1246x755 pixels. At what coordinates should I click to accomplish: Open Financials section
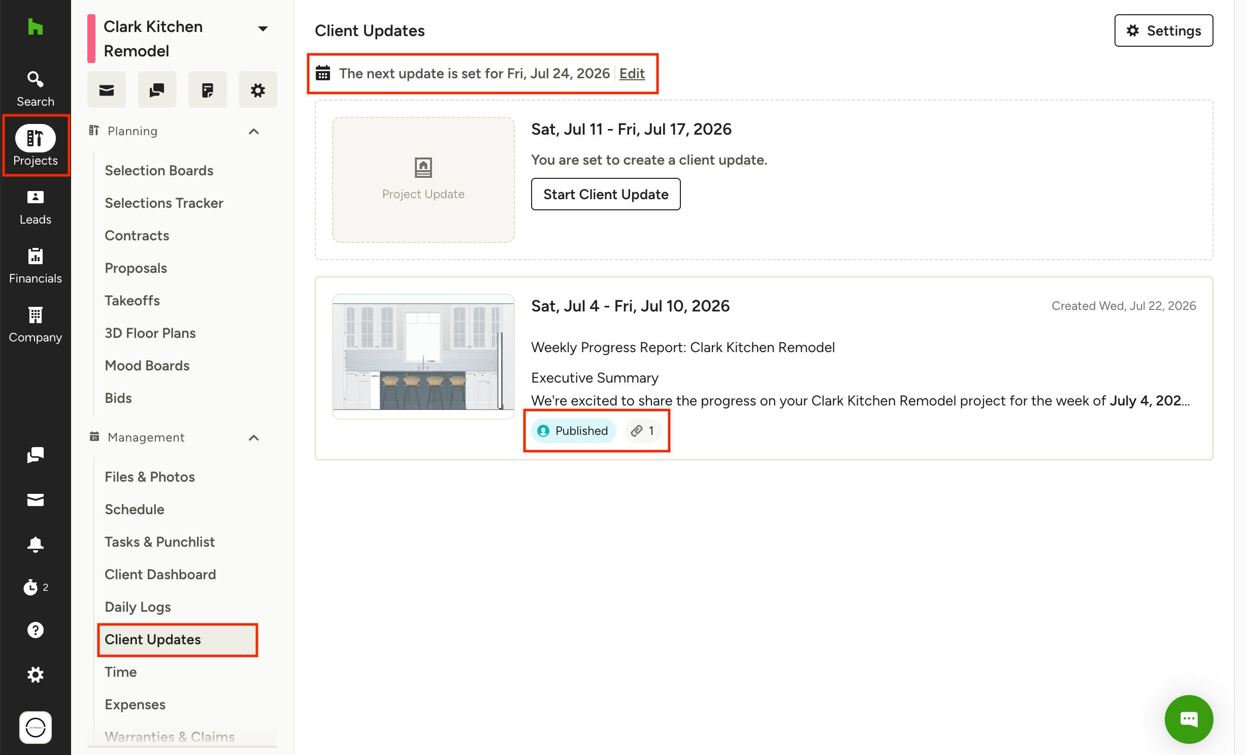(x=35, y=266)
